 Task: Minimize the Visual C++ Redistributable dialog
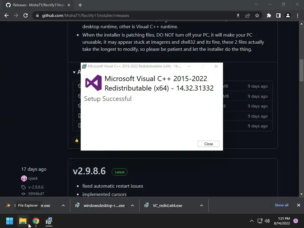tap(189, 66)
